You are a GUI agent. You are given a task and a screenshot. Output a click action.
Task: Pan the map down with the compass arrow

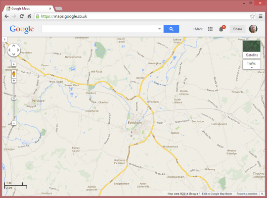(14, 54)
